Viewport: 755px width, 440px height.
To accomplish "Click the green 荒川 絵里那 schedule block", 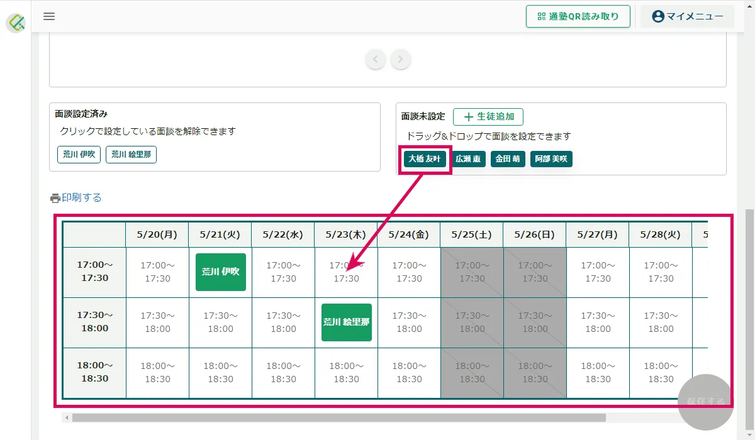I will coord(346,322).
